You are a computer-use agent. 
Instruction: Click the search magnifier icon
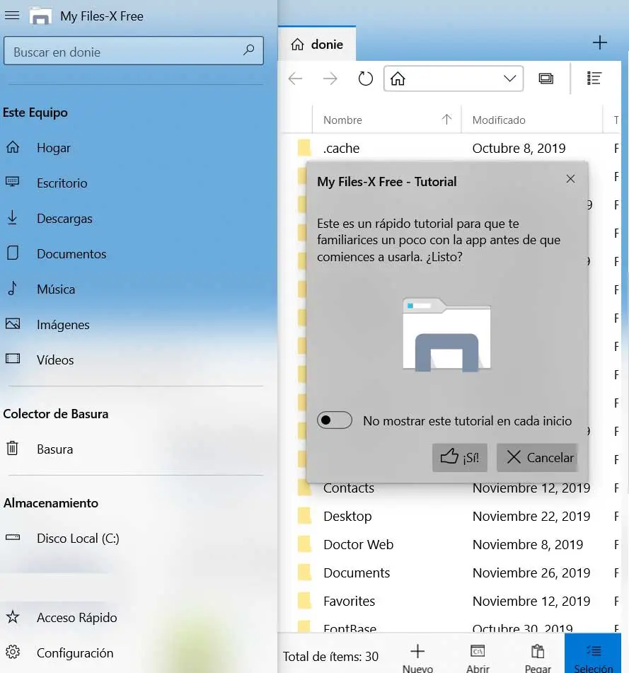point(249,51)
